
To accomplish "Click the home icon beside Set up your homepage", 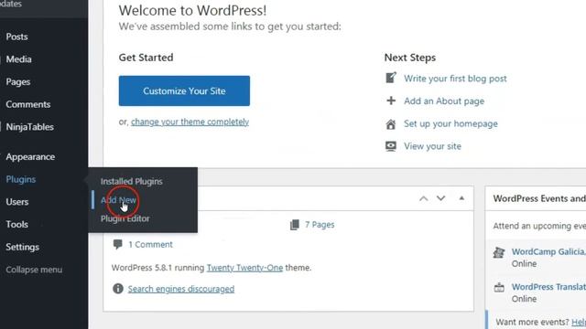I will click(x=391, y=124).
